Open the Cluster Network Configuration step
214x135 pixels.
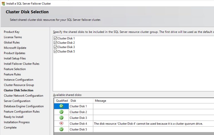[x=24, y=96]
